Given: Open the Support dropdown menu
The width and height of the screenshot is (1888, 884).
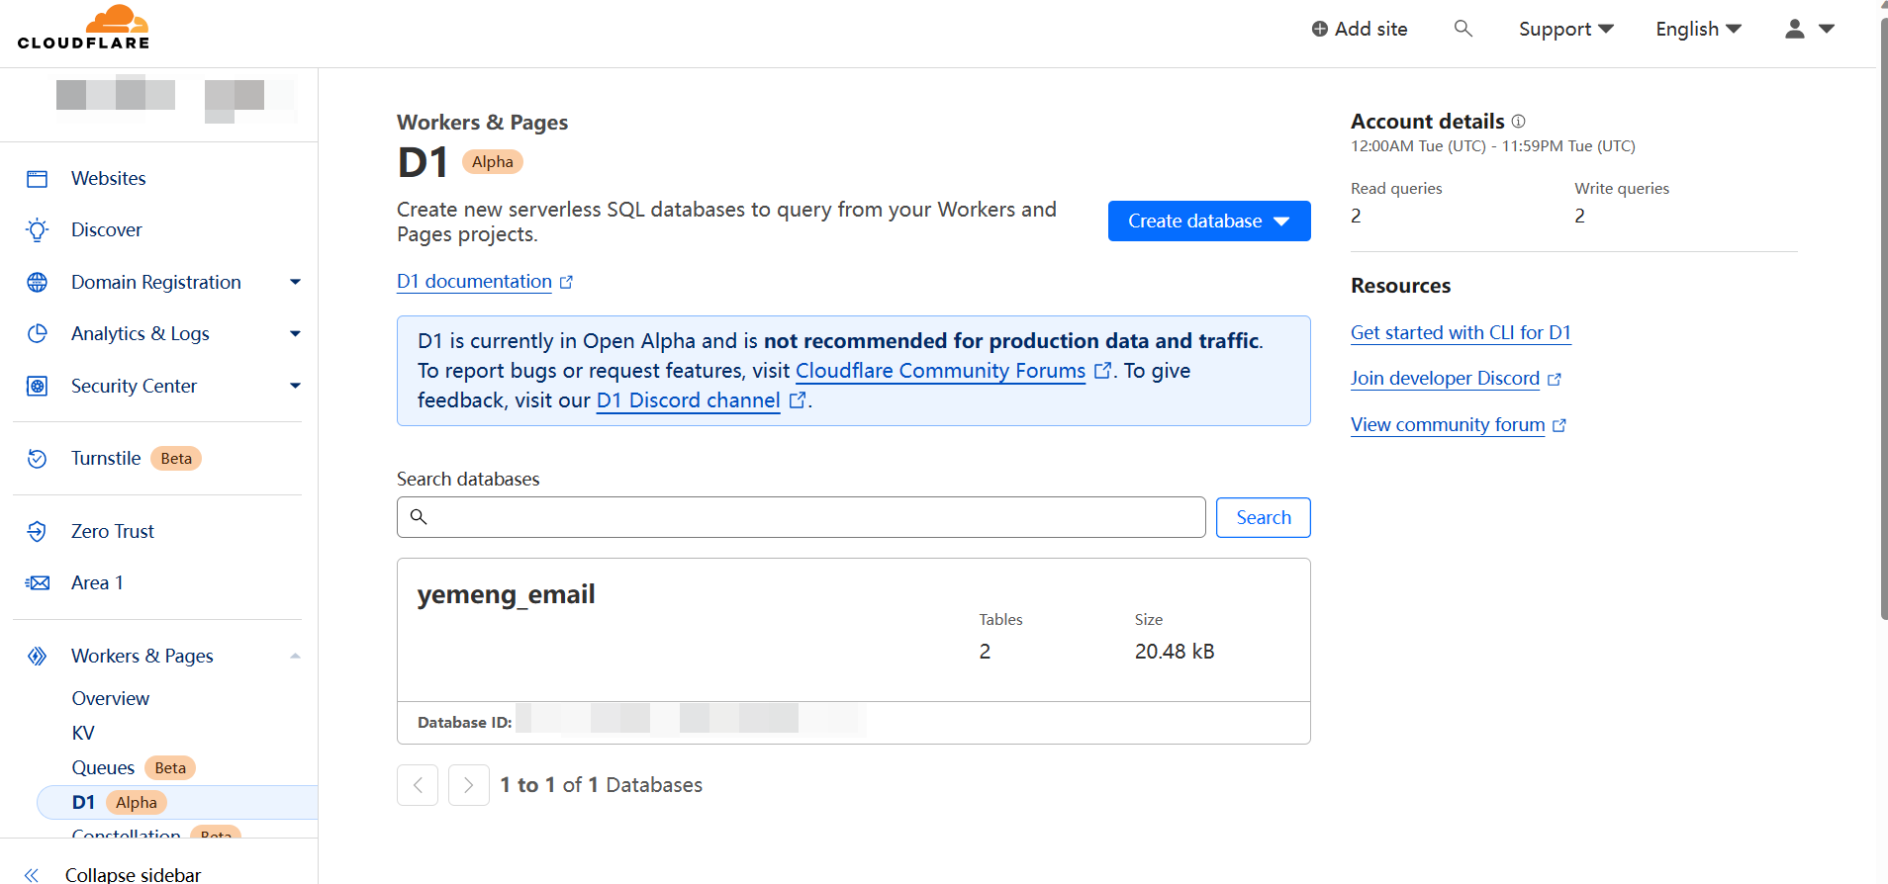Looking at the screenshot, I should [1565, 30].
